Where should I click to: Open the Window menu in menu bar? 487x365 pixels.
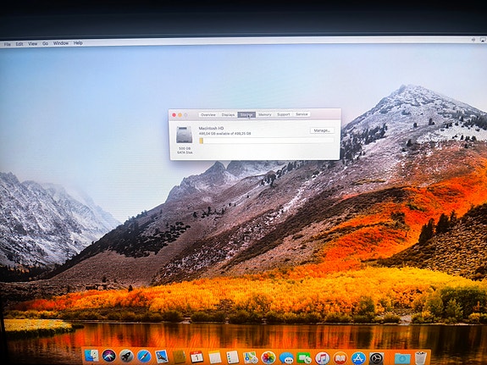pyautogui.click(x=61, y=43)
